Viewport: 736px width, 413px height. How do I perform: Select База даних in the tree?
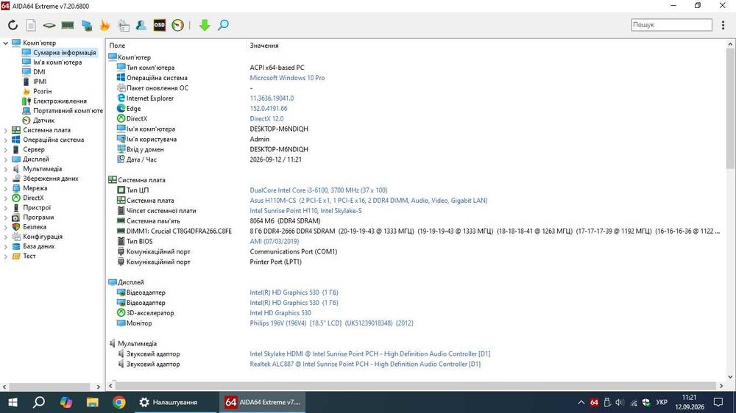pos(38,246)
